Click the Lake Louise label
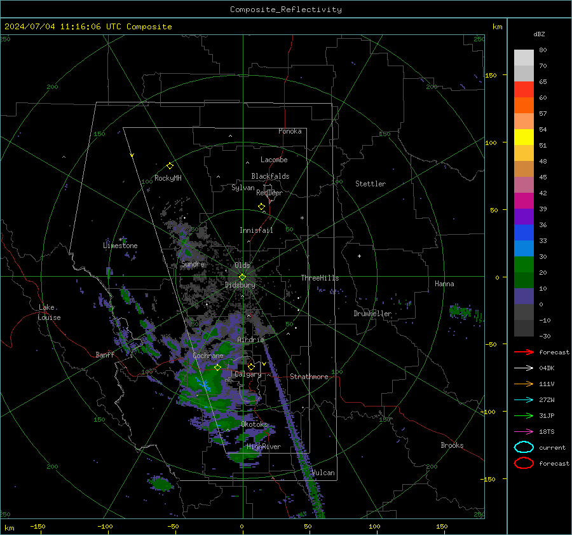Image resolution: width=572 pixels, height=535 pixels. (x=50, y=312)
